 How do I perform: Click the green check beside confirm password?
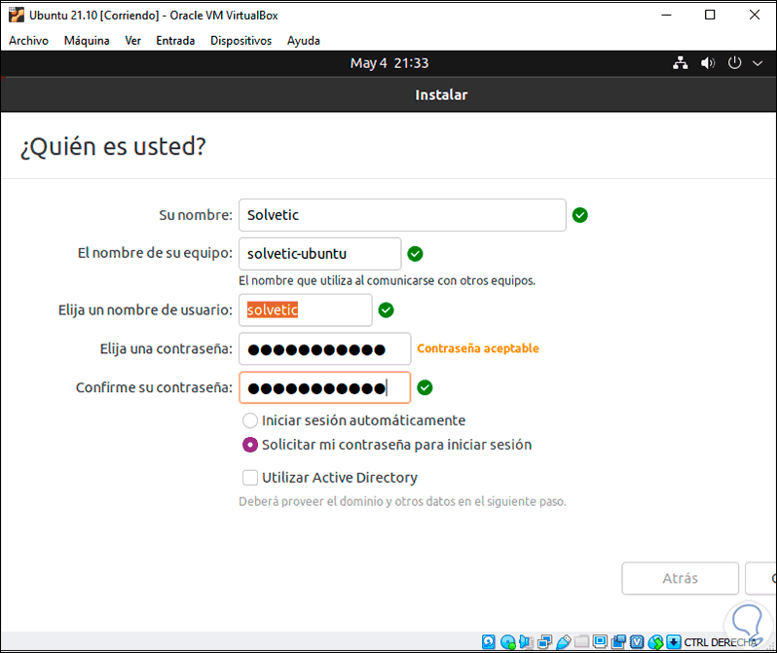(425, 387)
